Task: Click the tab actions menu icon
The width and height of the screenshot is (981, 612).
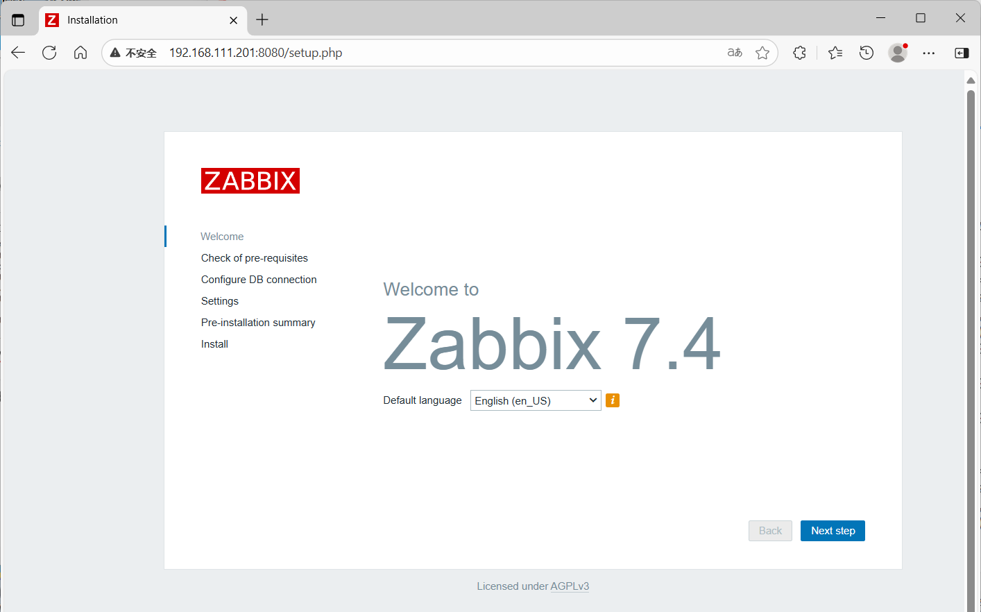Action: (x=19, y=20)
